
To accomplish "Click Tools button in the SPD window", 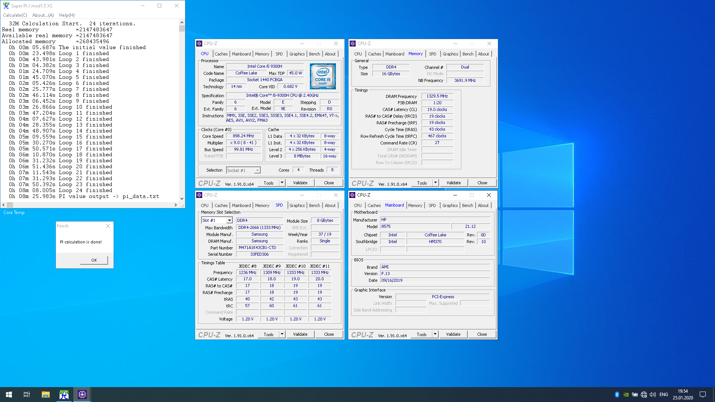I will (268, 334).
